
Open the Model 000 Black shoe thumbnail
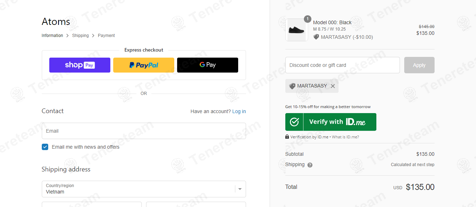[x=296, y=30]
